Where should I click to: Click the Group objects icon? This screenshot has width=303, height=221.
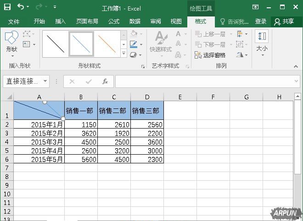(240, 44)
